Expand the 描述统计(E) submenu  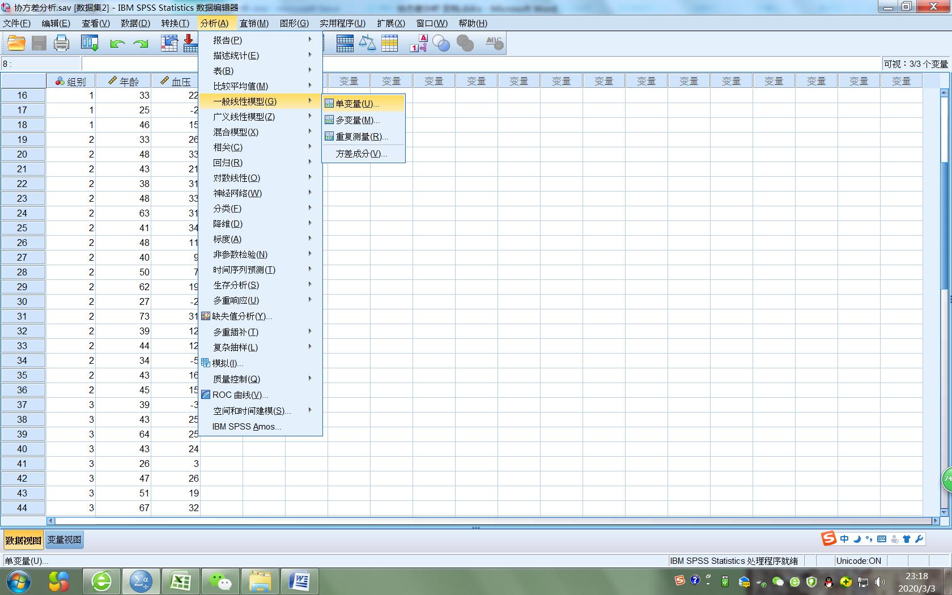click(261, 56)
